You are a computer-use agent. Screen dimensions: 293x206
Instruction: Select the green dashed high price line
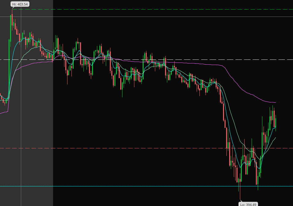(152, 9)
